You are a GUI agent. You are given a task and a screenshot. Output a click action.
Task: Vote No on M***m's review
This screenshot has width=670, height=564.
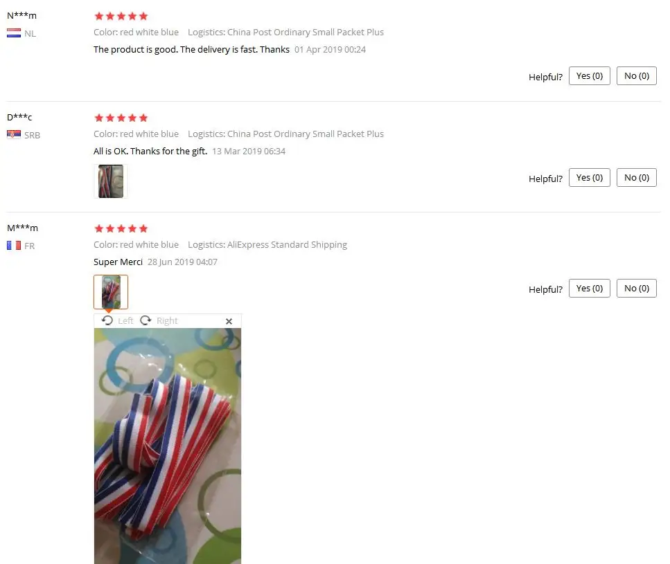click(x=636, y=289)
